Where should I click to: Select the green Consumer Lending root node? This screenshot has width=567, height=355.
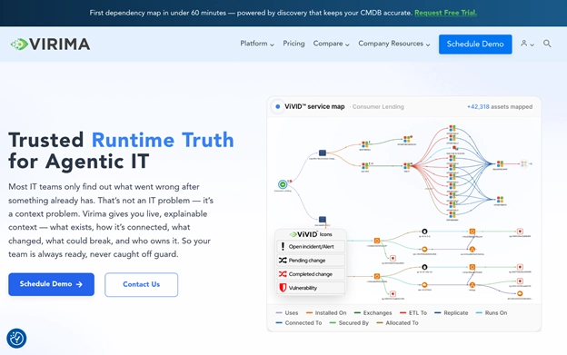tap(283, 184)
